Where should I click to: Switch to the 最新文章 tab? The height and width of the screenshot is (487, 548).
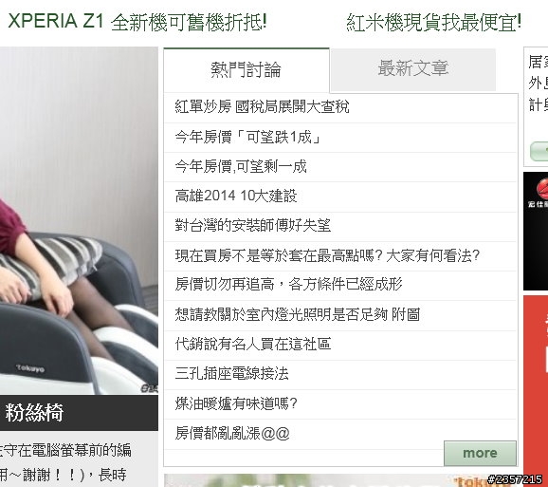[x=412, y=69]
